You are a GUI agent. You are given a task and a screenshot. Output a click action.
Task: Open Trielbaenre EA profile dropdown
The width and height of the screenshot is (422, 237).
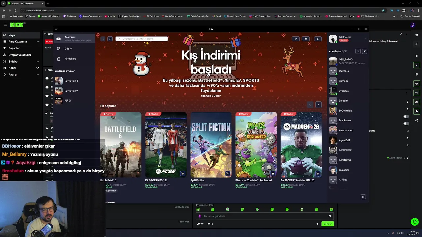coord(366,39)
